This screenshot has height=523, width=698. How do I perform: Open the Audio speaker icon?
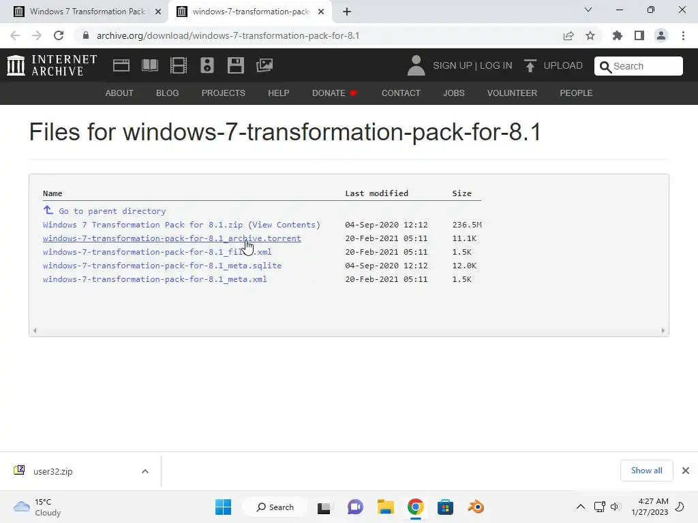(x=207, y=65)
